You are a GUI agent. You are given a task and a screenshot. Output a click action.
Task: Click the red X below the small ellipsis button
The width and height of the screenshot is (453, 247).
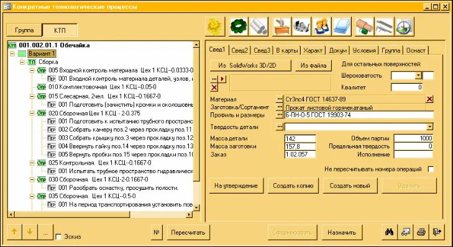click(x=214, y=87)
